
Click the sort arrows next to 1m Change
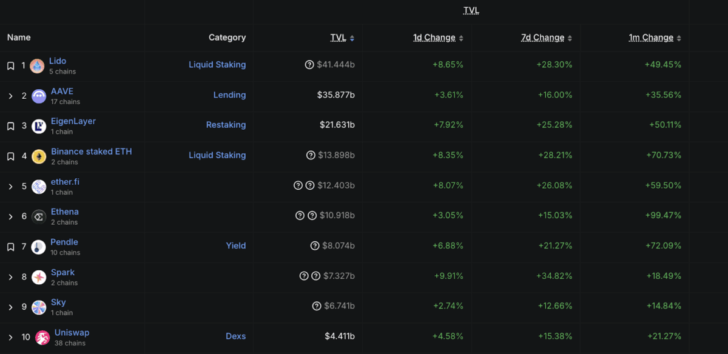[679, 38]
